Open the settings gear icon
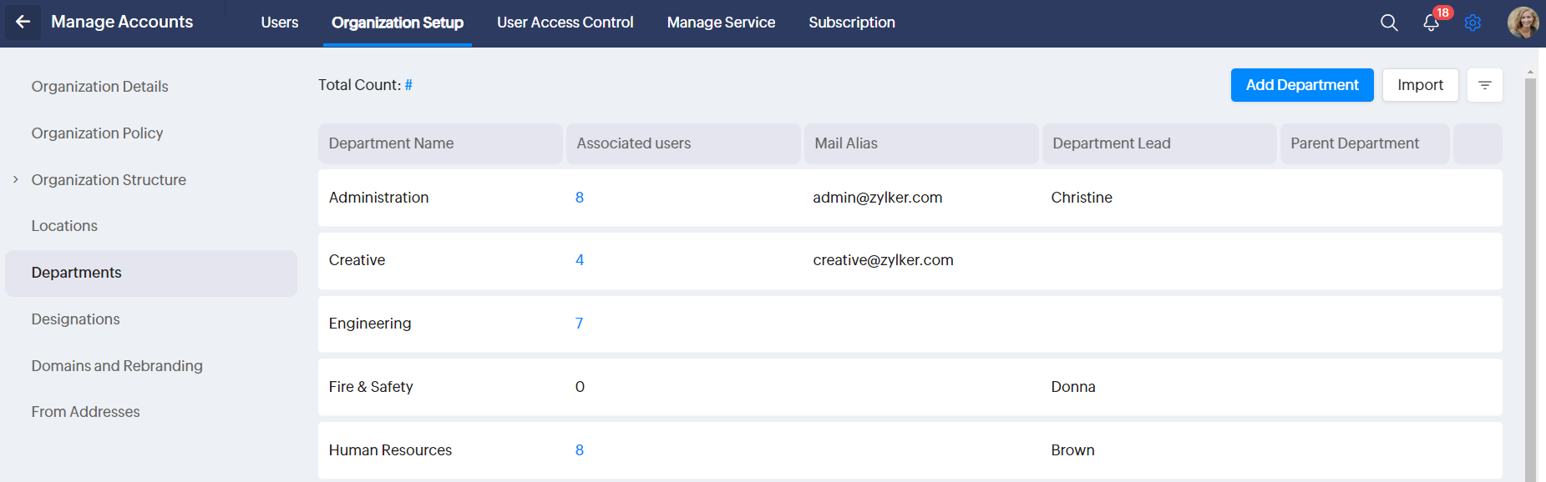The image size is (1546, 482). (1473, 23)
